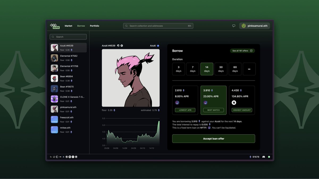Choose the 30 days duration
This screenshot has height=179, width=319.
(x=221, y=69)
